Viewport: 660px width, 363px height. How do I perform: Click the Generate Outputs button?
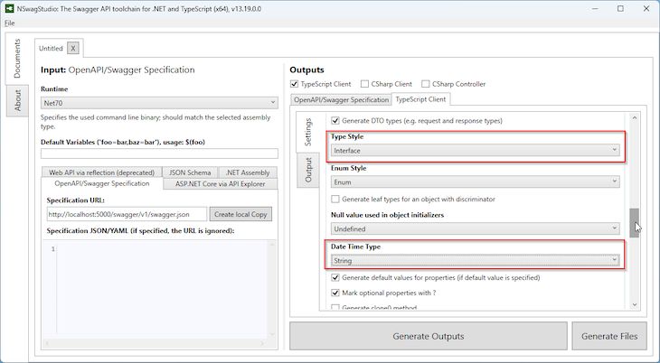pyautogui.click(x=429, y=336)
